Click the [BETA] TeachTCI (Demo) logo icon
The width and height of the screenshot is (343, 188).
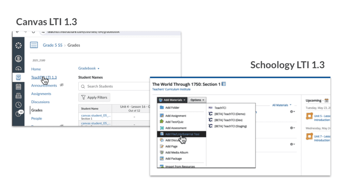click(x=210, y=114)
